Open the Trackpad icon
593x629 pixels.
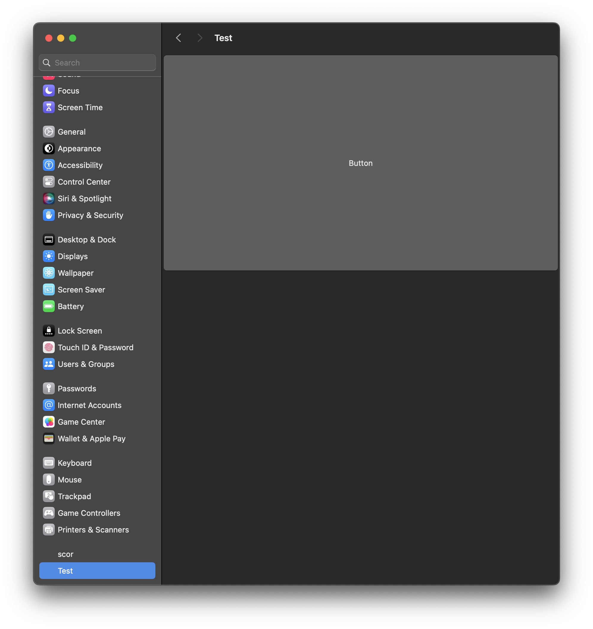click(x=49, y=496)
